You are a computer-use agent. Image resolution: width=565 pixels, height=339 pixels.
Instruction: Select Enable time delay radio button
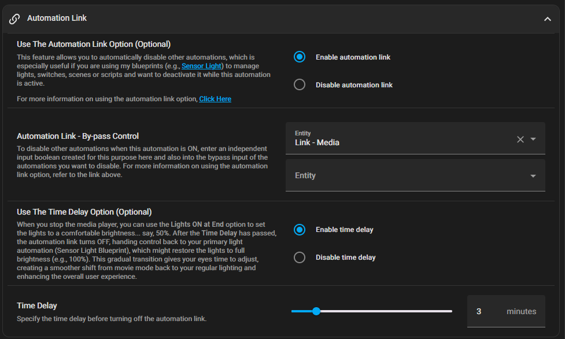300,230
